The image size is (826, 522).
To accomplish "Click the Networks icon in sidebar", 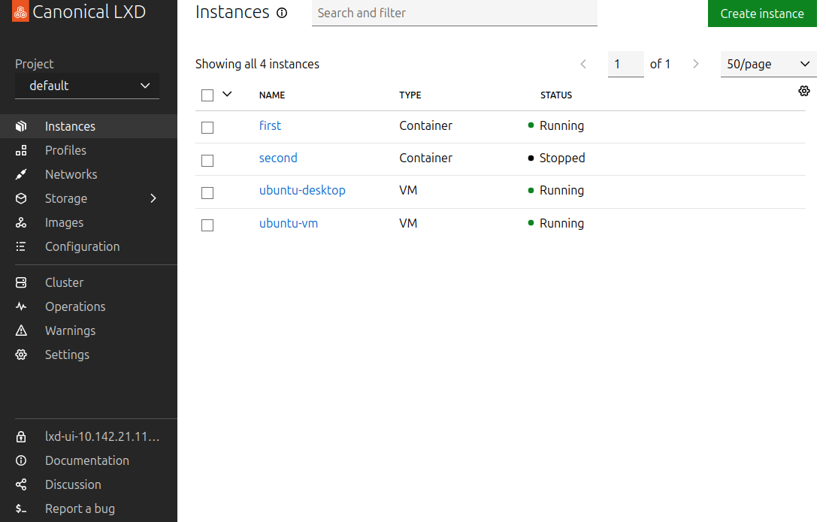I will tap(21, 174).
